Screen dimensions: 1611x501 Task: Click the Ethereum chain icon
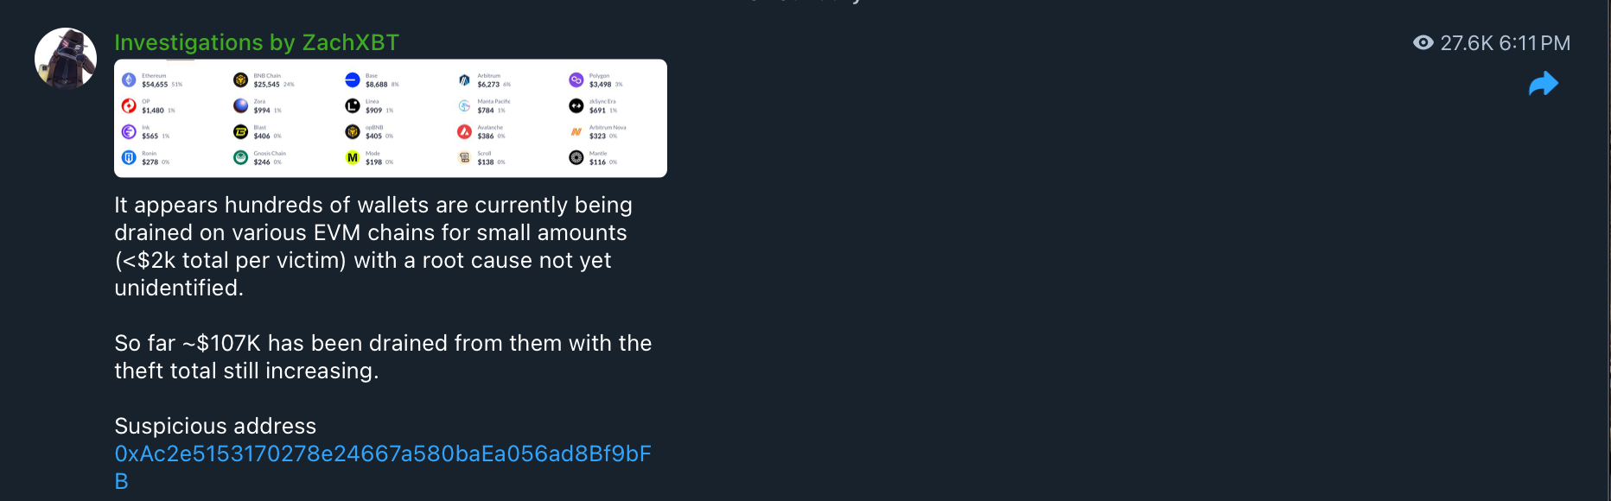(129, 80)
